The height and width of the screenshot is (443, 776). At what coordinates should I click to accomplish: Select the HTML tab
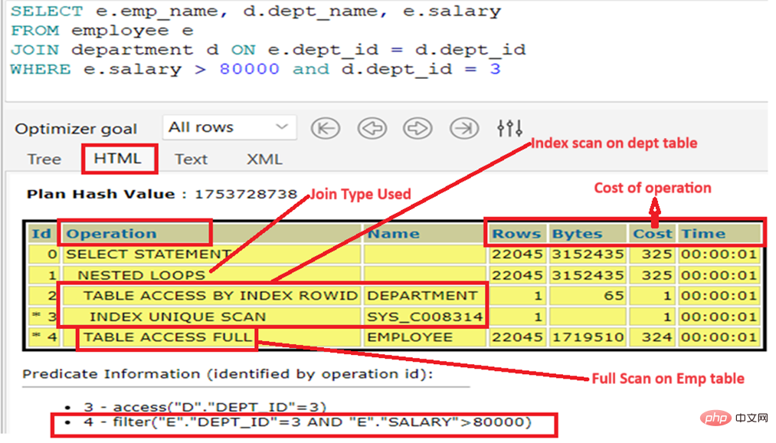coord(118,159)
